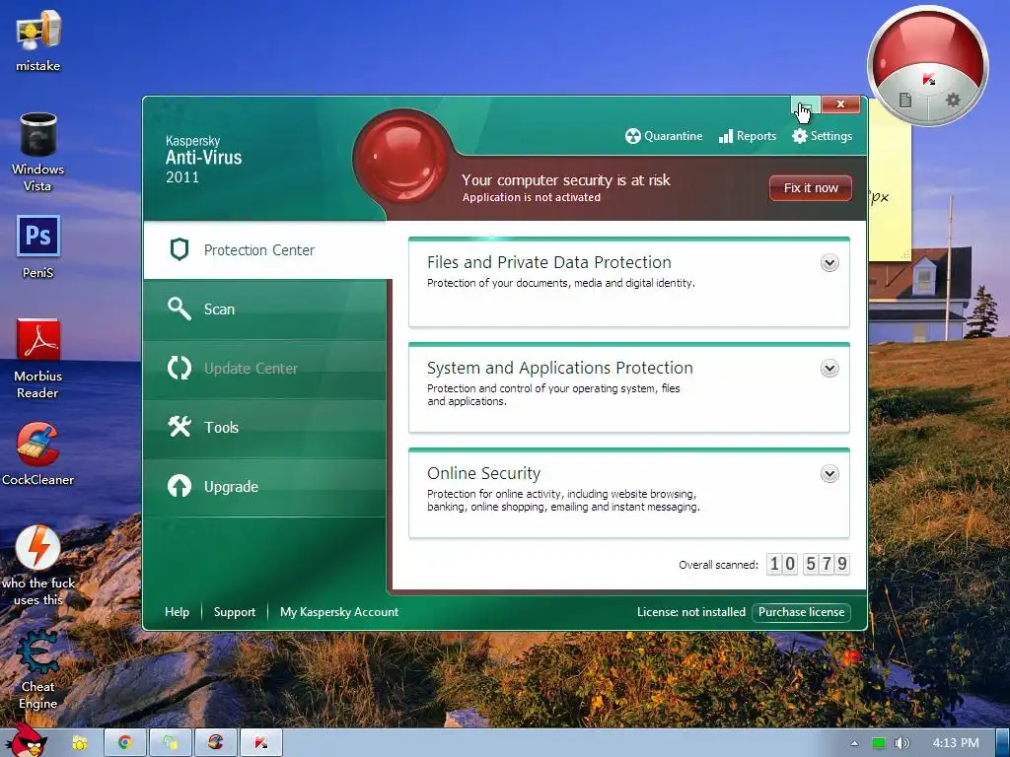The width and height of the screenshot is (1010, 757).
Task: Click the Fix it now button
Action: tap(811, 188)
